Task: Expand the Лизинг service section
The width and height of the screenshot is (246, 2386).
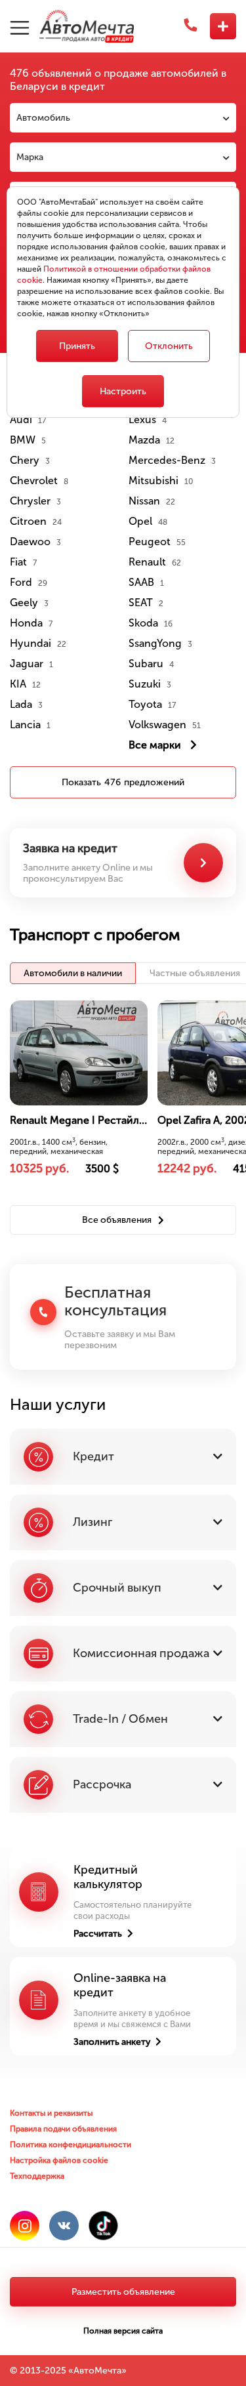Action: point(123,1522)
